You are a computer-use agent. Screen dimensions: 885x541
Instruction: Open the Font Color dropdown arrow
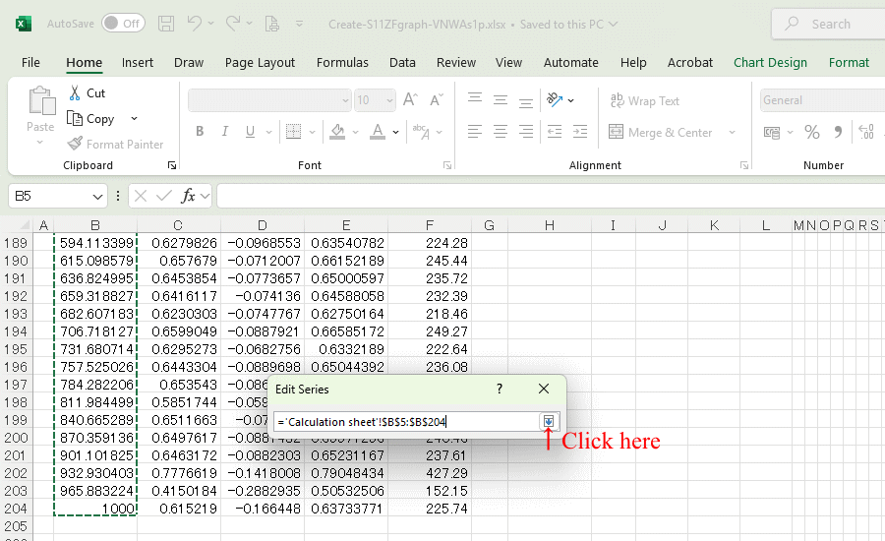[395, 132]
